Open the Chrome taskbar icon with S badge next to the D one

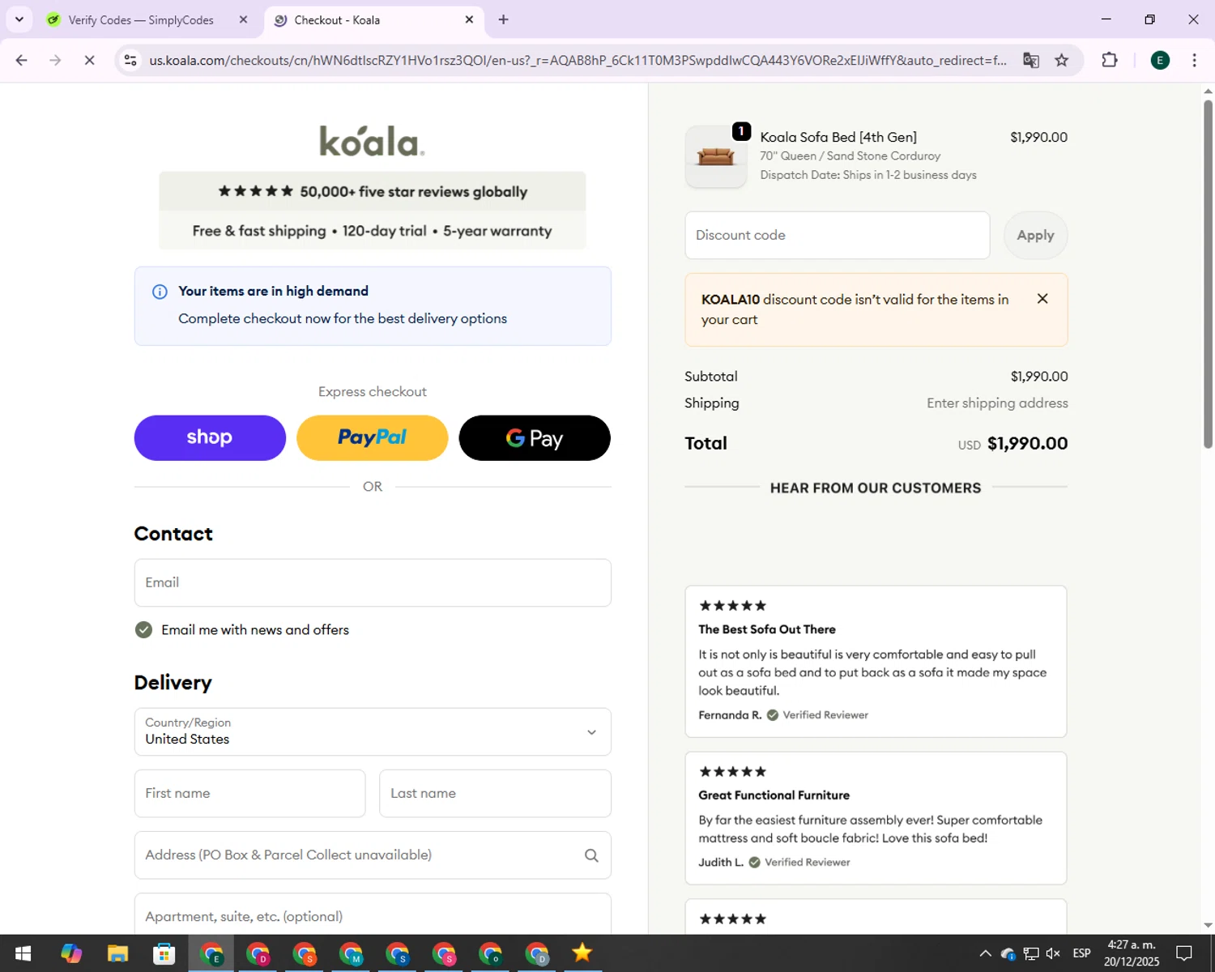pyautogui.click(x=305, y=953)
